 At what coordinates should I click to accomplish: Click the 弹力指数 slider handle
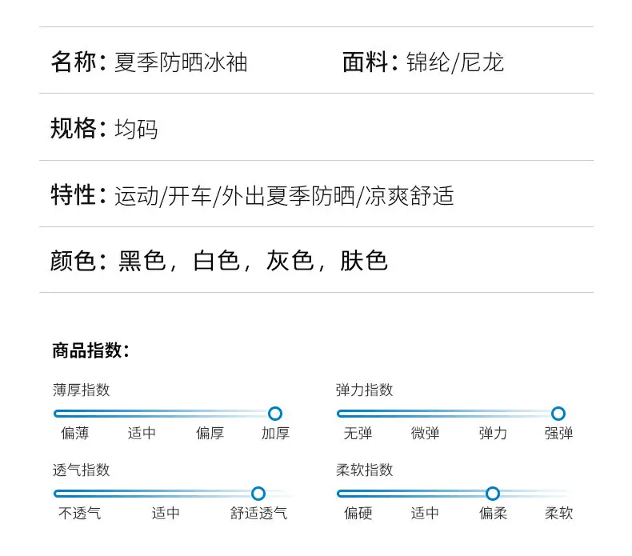pos(558,414)
